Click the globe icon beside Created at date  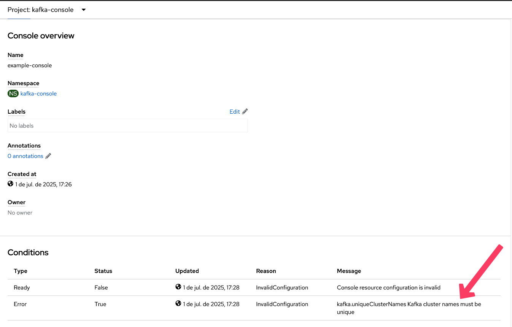tap(11, 184)
